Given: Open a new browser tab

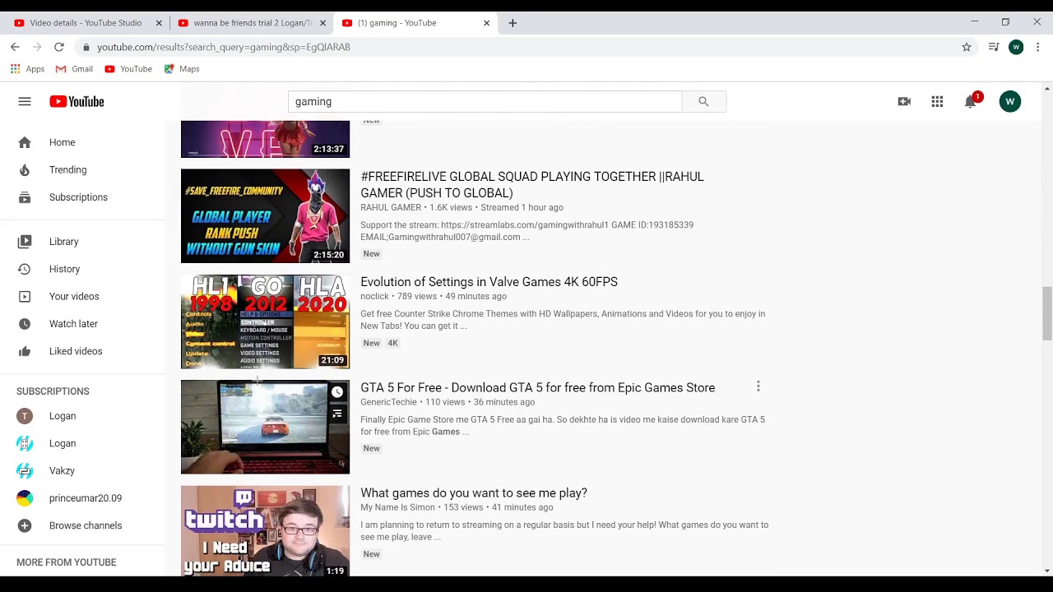Looking at the screenshot, I should click(x=513, y=23).
